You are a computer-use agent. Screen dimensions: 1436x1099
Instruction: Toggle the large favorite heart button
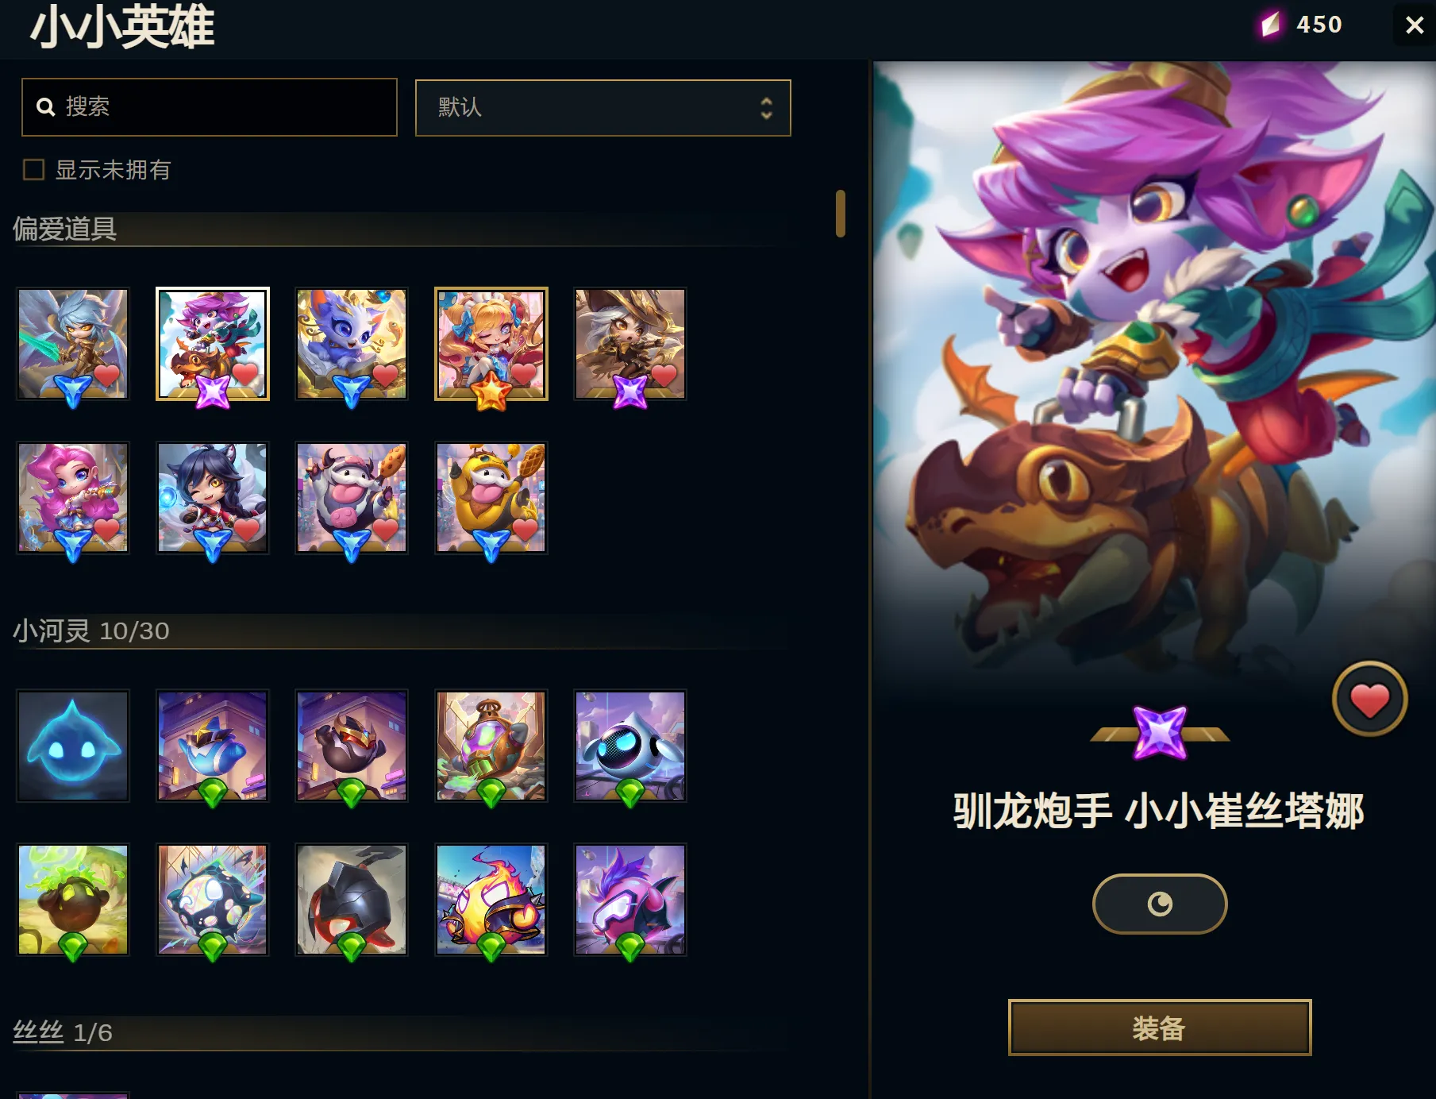[x=1369, y=700]
